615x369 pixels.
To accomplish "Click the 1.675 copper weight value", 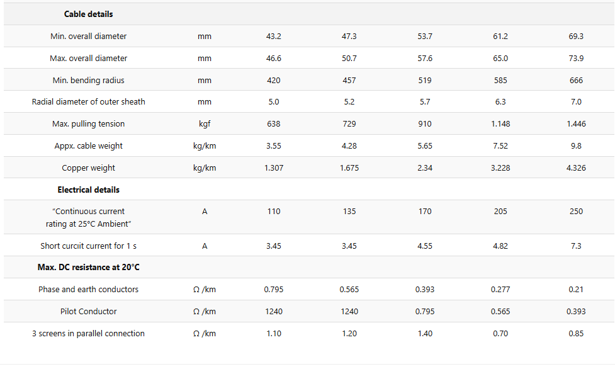I will point(349,168).
